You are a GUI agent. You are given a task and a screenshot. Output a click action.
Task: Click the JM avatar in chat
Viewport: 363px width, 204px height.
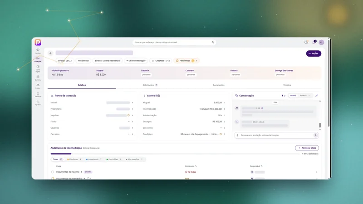tap(236, 108)
